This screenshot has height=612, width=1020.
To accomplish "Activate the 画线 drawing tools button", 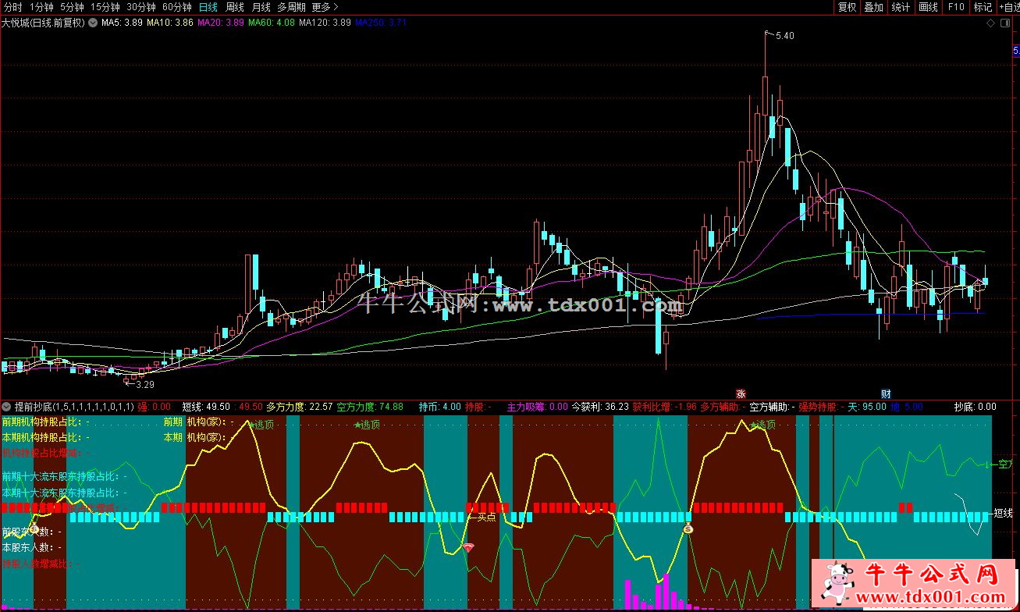I will click(x=928, y=7).
